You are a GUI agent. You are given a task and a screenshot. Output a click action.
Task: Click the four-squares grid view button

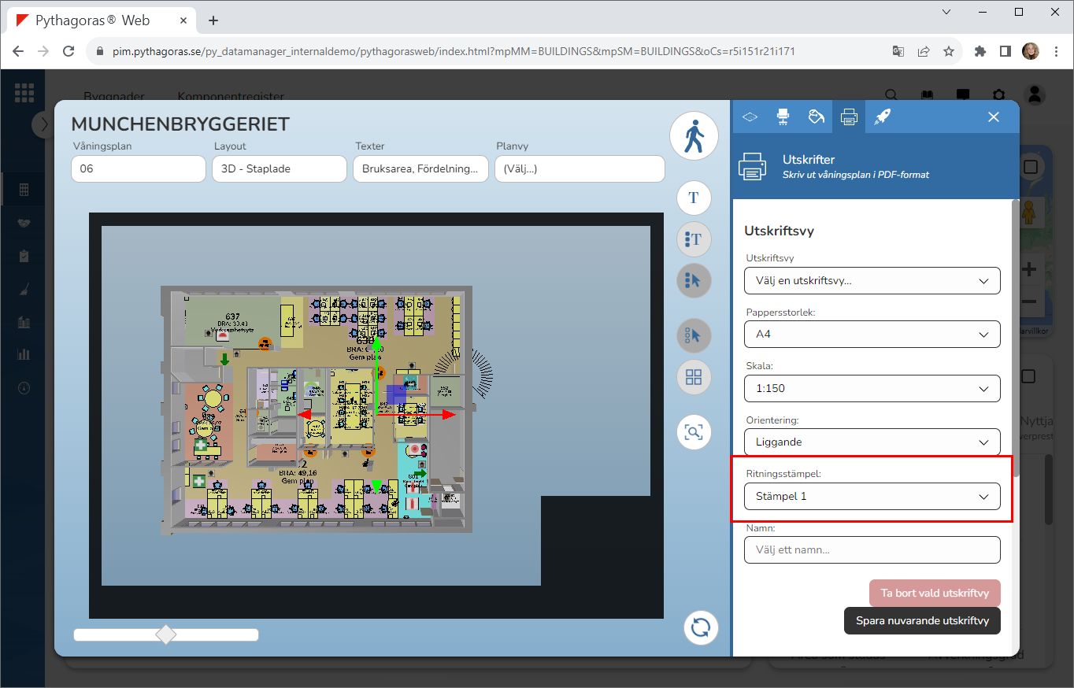[x=694, y=377]
